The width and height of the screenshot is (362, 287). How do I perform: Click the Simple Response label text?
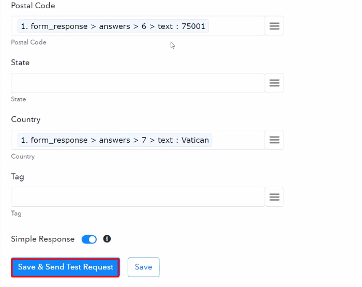43,239
